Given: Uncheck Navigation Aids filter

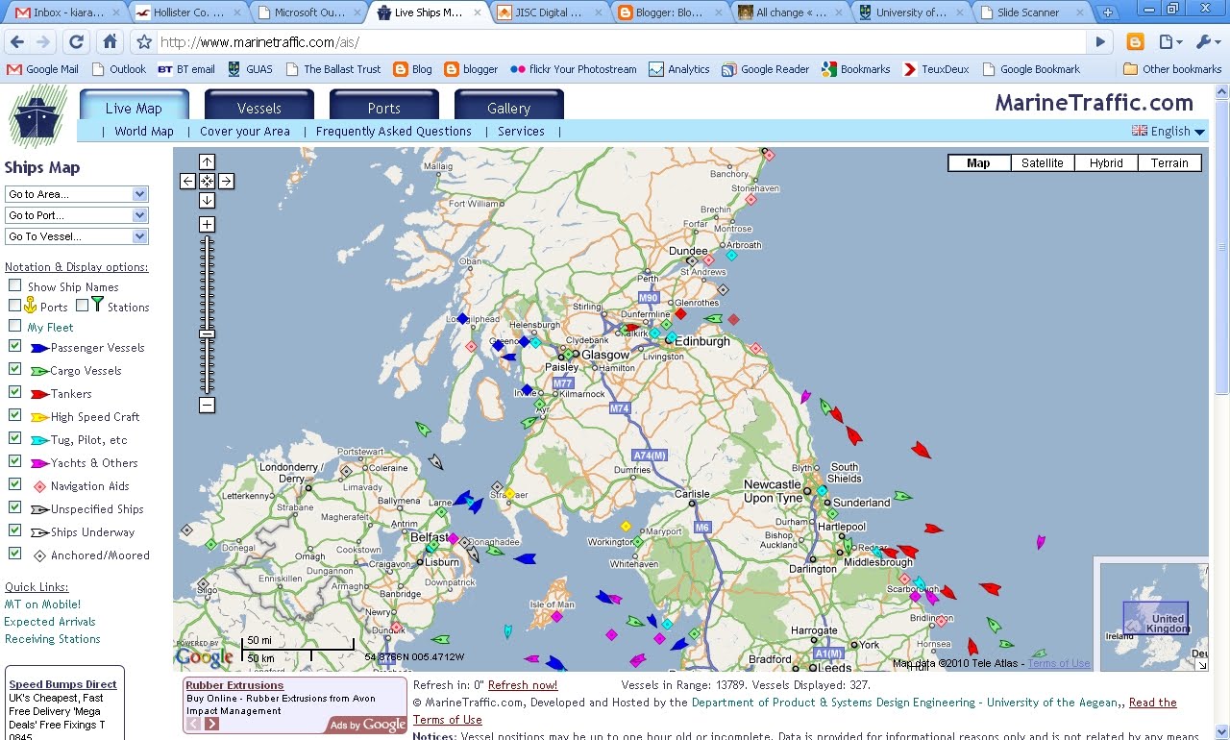Looking at the screenshot, I should [14, 484].
